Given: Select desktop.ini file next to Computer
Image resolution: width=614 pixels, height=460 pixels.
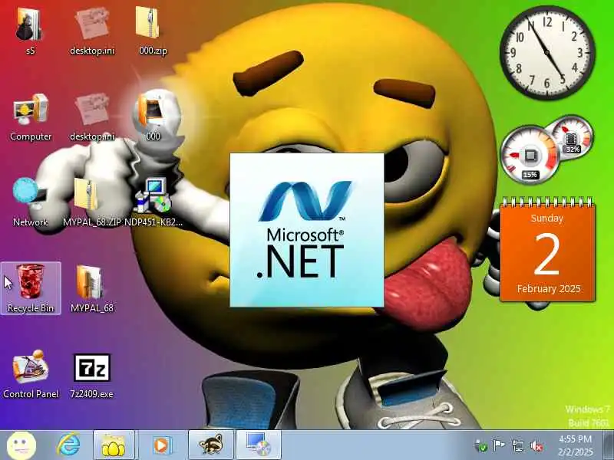Looking at the screenshot, I should click(92, 117).
